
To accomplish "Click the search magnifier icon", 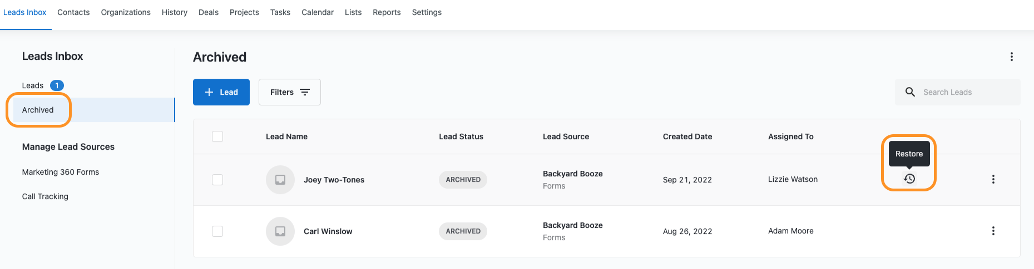I will pos(910,92).
